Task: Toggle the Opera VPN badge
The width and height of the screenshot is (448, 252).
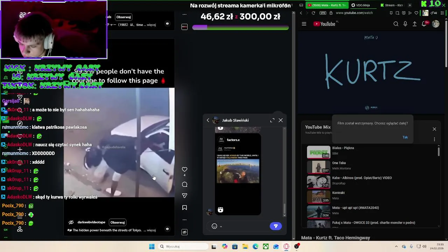Action: (323, 13)
